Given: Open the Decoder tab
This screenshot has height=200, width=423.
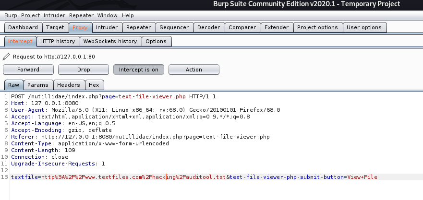Looking at the screenshot, I should (209, 27).
